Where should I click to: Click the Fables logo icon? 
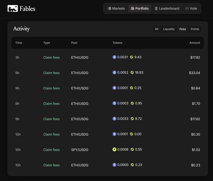[13, 8]
